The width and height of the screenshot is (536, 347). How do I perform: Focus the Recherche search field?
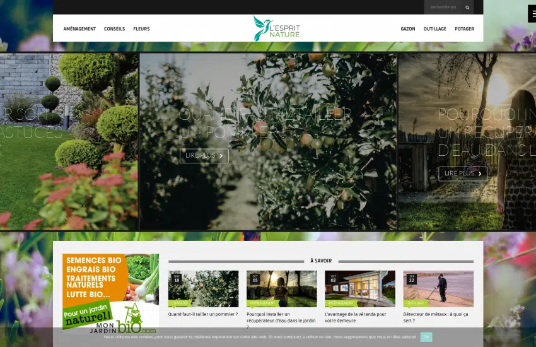coord(443,7)
